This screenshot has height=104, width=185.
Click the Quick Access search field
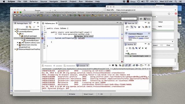point(129,19)
